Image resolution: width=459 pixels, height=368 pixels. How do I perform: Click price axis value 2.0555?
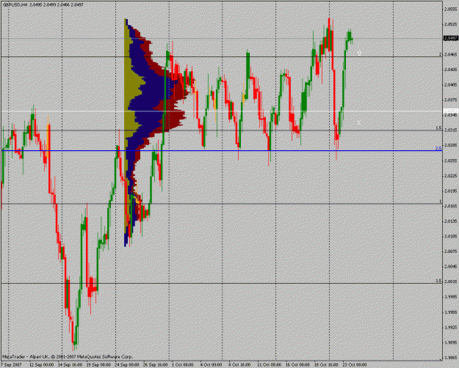click(451, 9)
